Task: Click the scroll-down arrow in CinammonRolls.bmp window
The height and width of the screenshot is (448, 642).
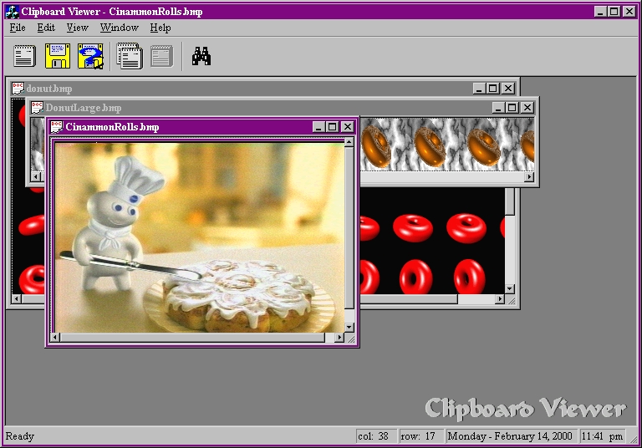Action: (349, 324)
